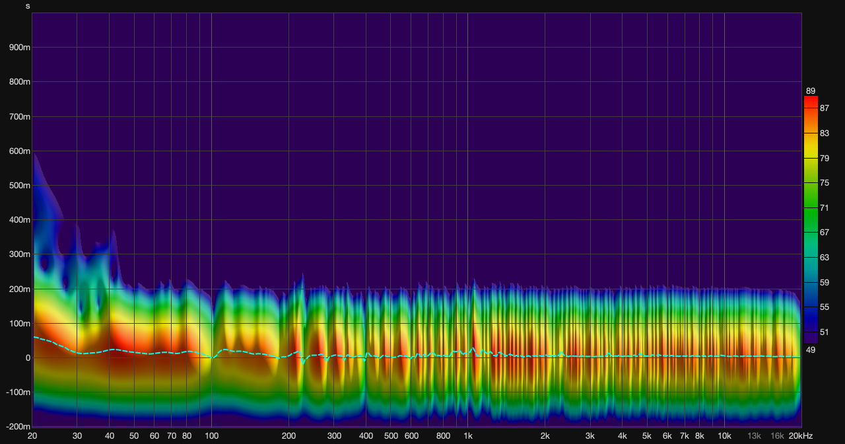This screenshot has height=444, width=845.
Task: Click the 0 time axis label
Action: click(x=27, y=358)
